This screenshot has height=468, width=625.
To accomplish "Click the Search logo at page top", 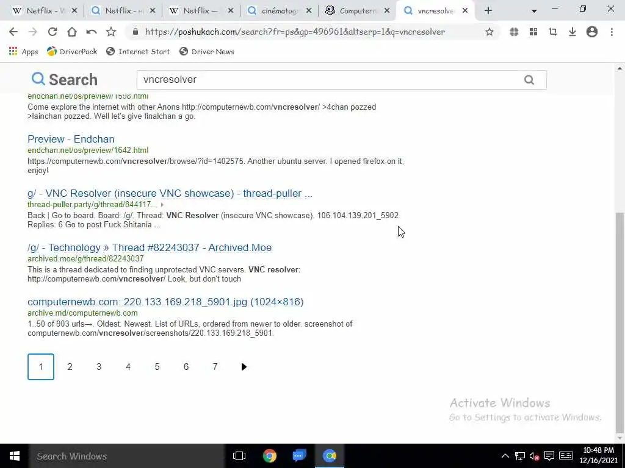I will 65,80.
